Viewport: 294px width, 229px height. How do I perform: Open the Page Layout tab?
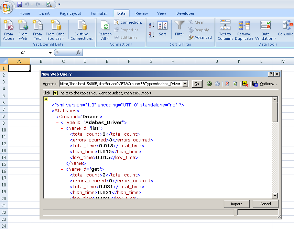pyautogui.click(x=70, y=13)
